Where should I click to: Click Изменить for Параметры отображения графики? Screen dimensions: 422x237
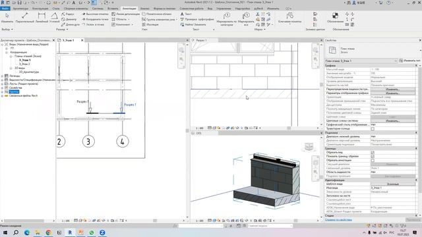393,93
